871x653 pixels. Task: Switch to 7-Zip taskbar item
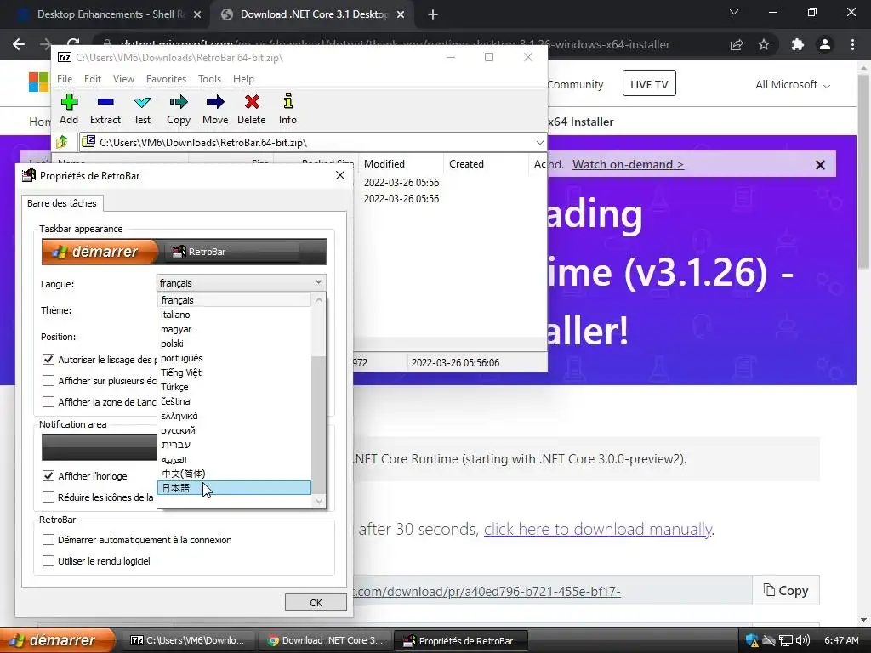tap(188, 640)
